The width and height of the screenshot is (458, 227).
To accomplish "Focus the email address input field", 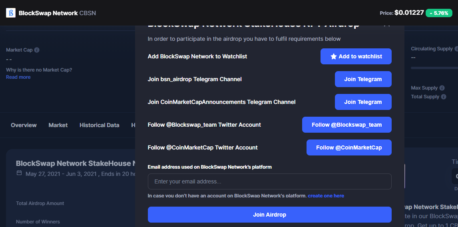I will [x=270, y=181].
